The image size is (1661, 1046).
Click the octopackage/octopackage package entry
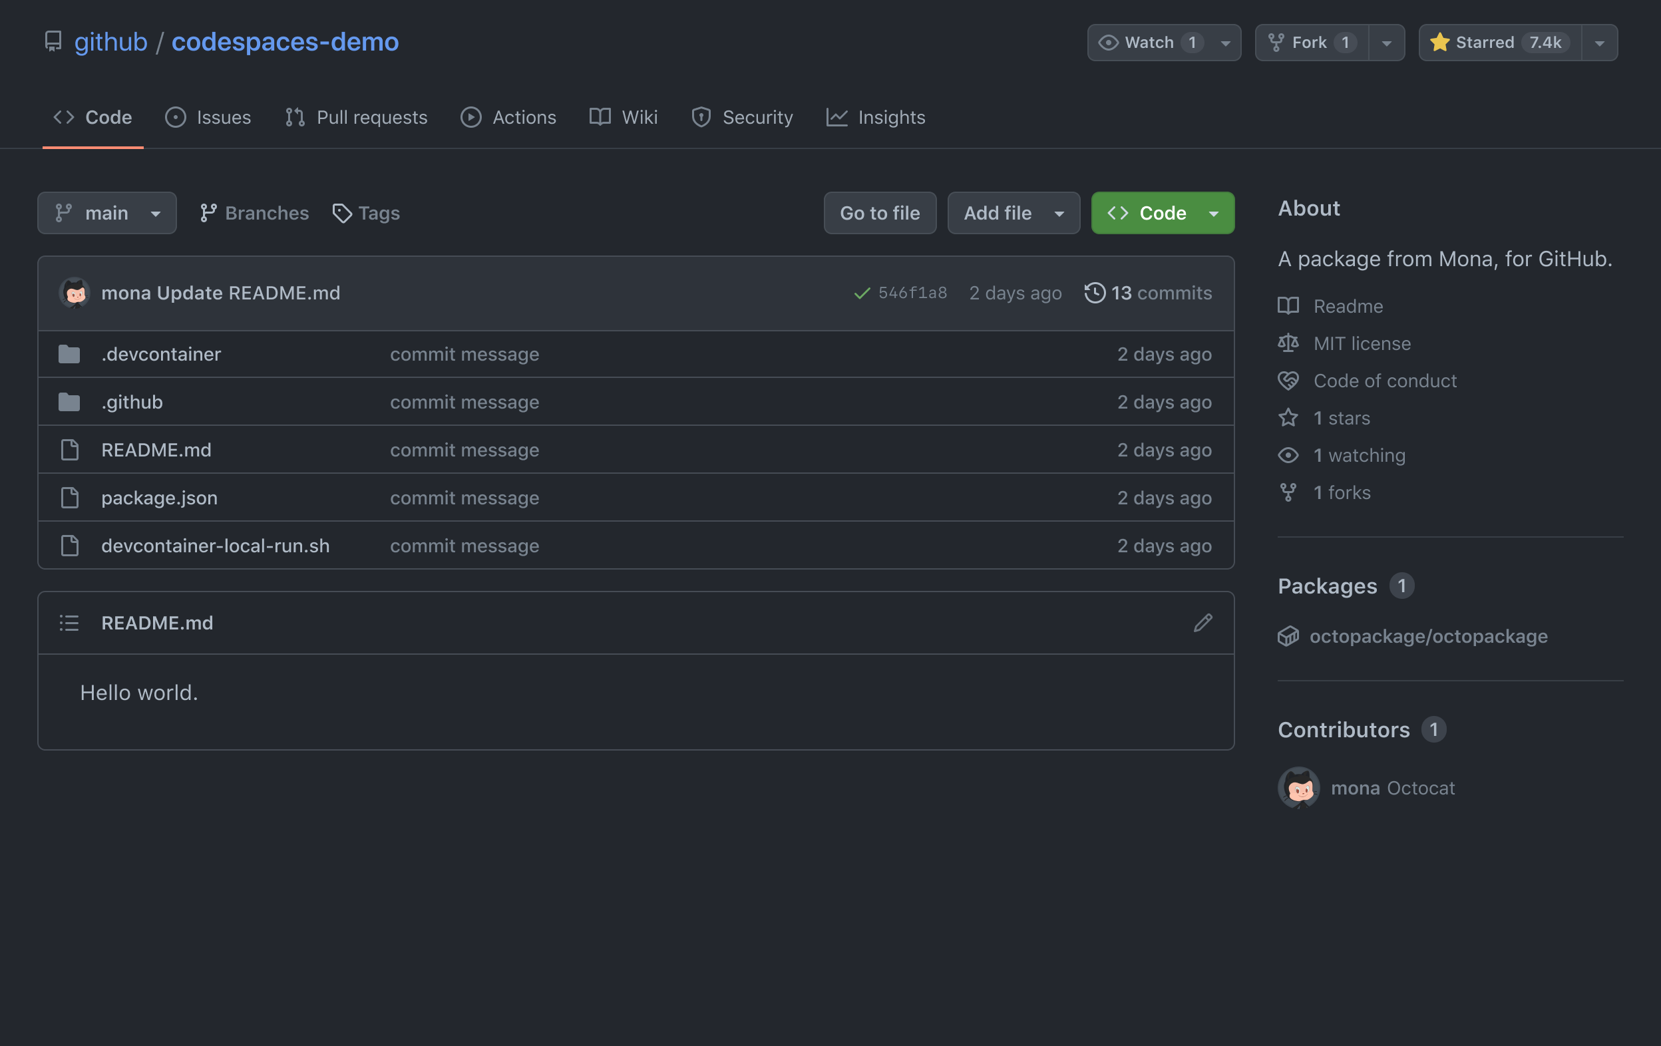[1428, 635]
